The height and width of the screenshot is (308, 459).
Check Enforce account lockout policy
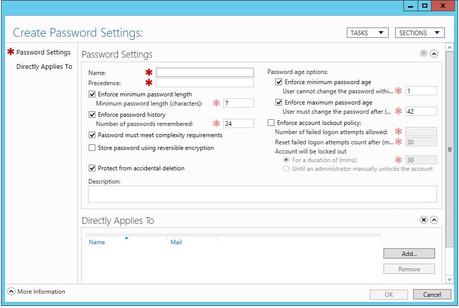pyautogui.click(x=271, y=123)
